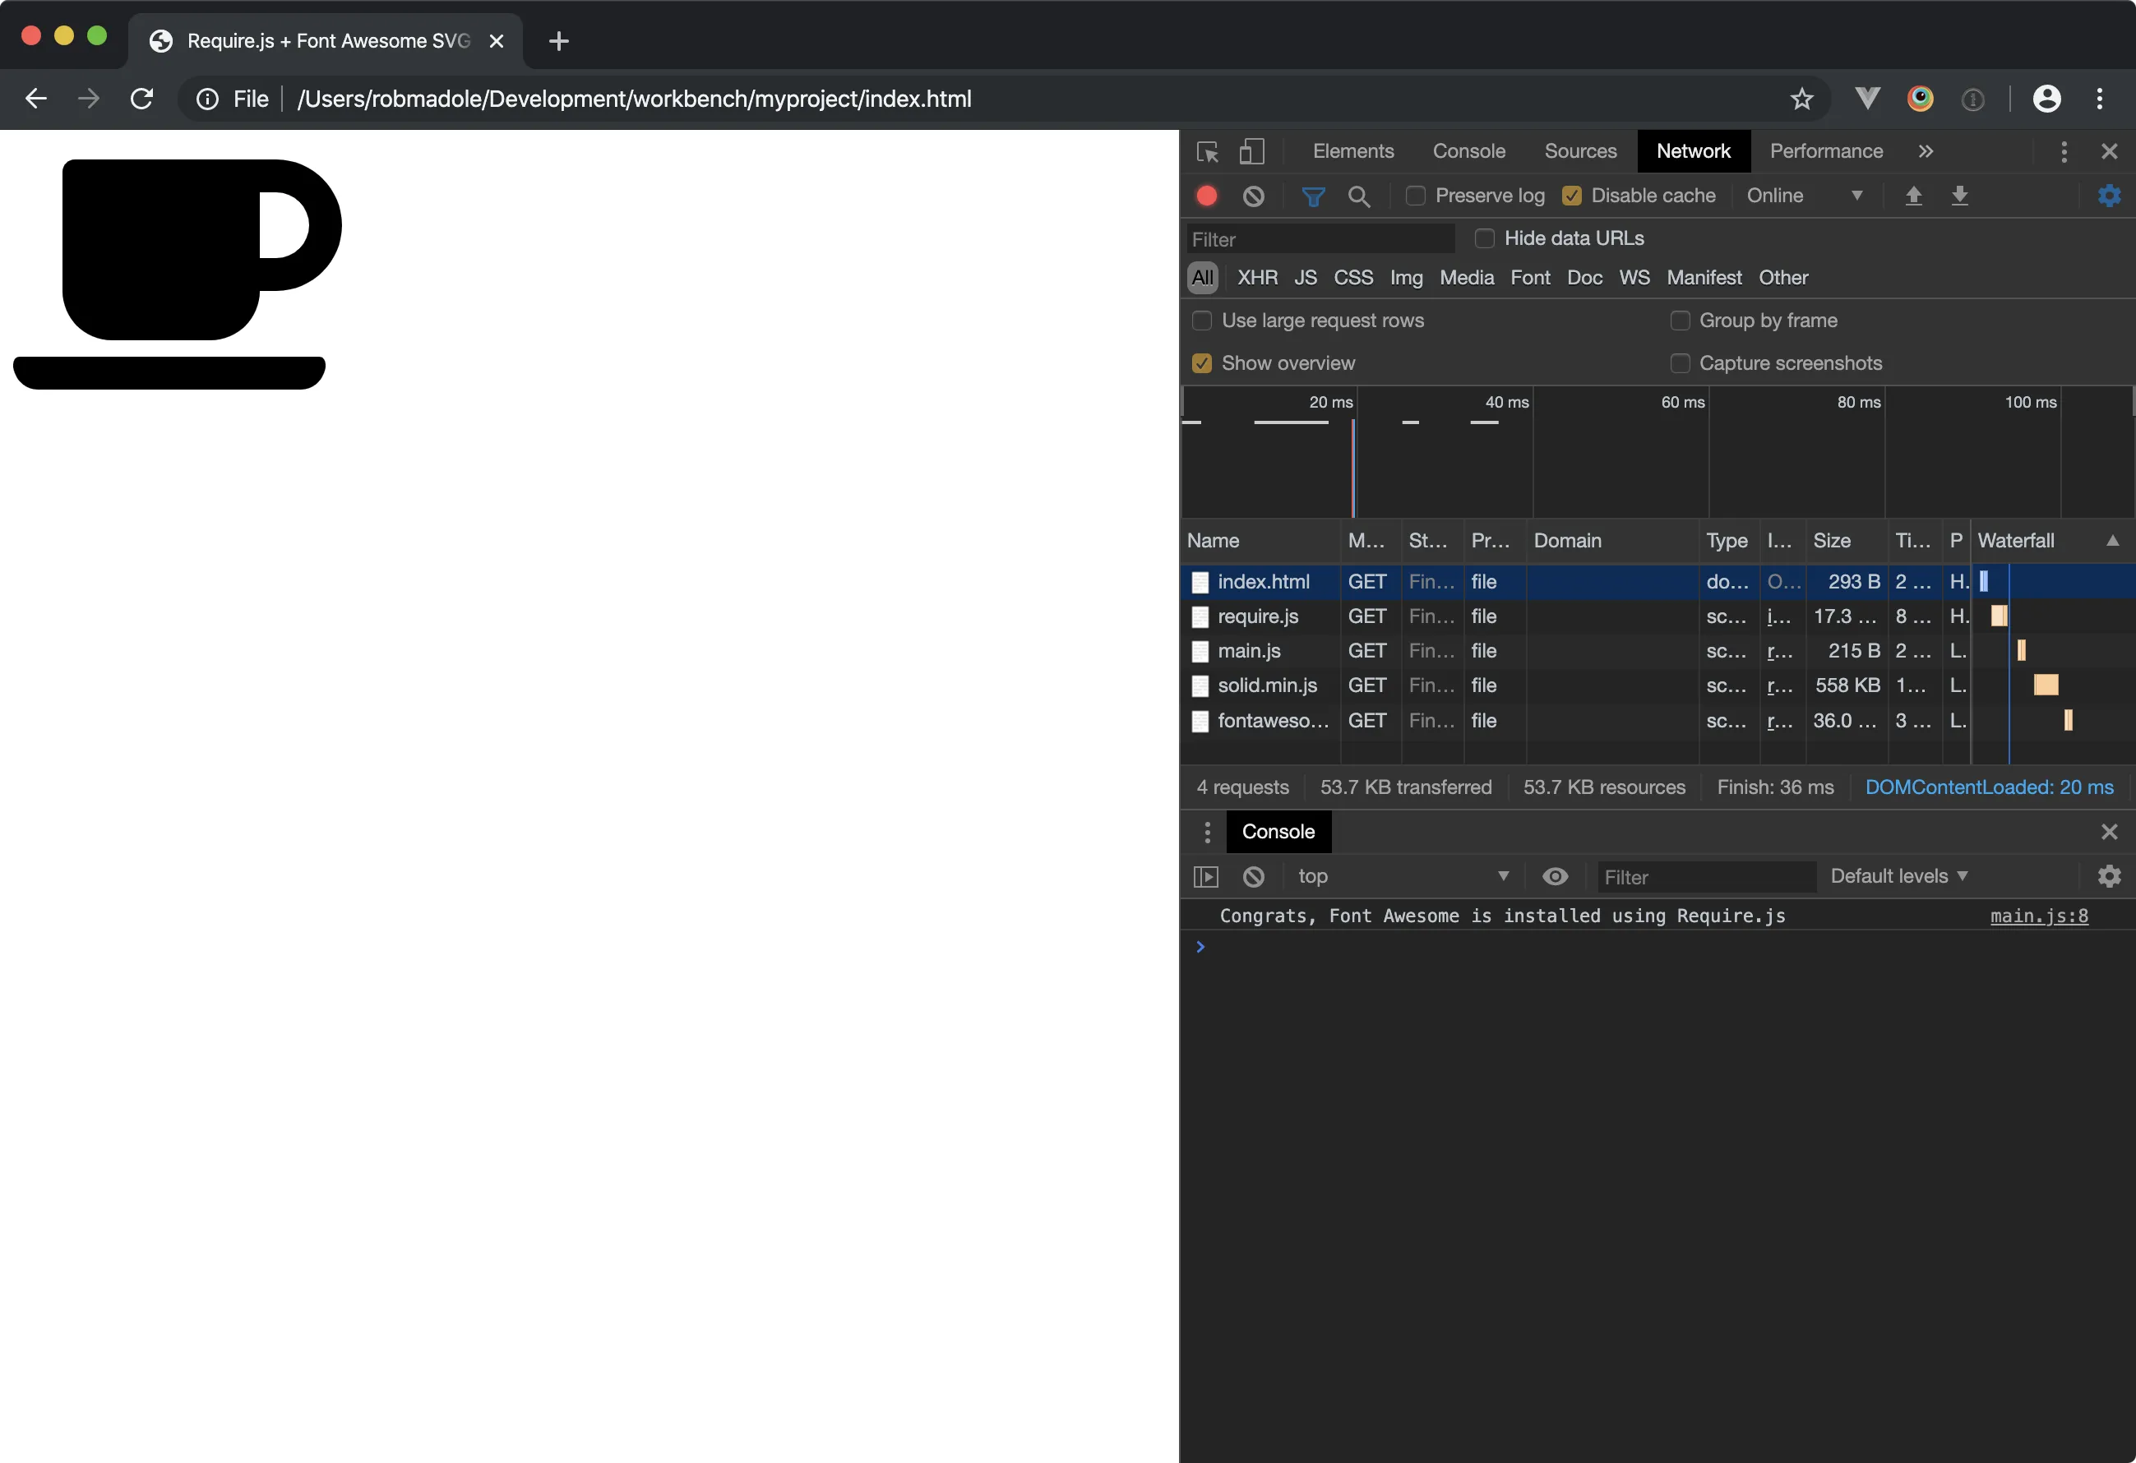Toggle device toolbar emulation mode
The height and width of the screenshot is (1463, 2136).
(1252, 150)
